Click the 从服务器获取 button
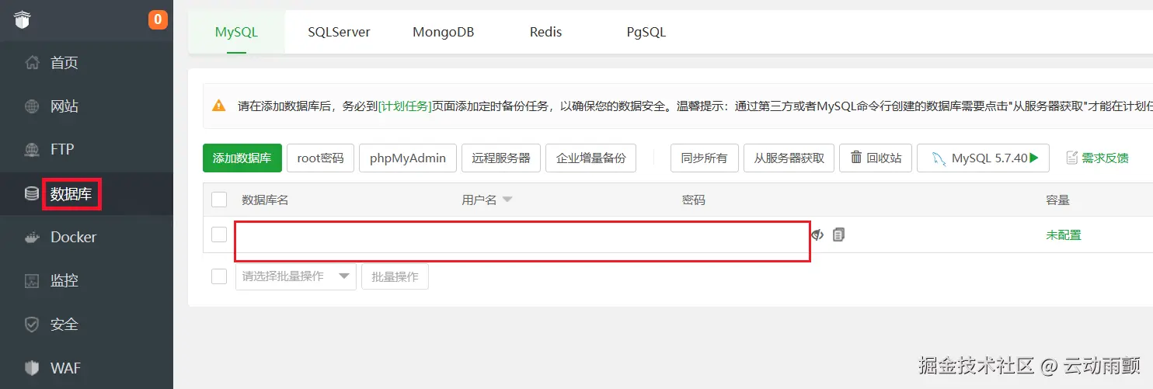Screen dimensions: 1153x389 pyautogui.click(x=789, y=158)
